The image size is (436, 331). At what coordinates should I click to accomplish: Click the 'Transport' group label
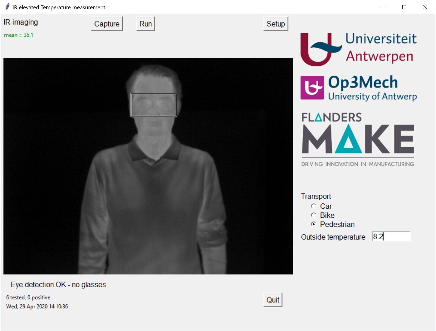[x=316, y=196]
